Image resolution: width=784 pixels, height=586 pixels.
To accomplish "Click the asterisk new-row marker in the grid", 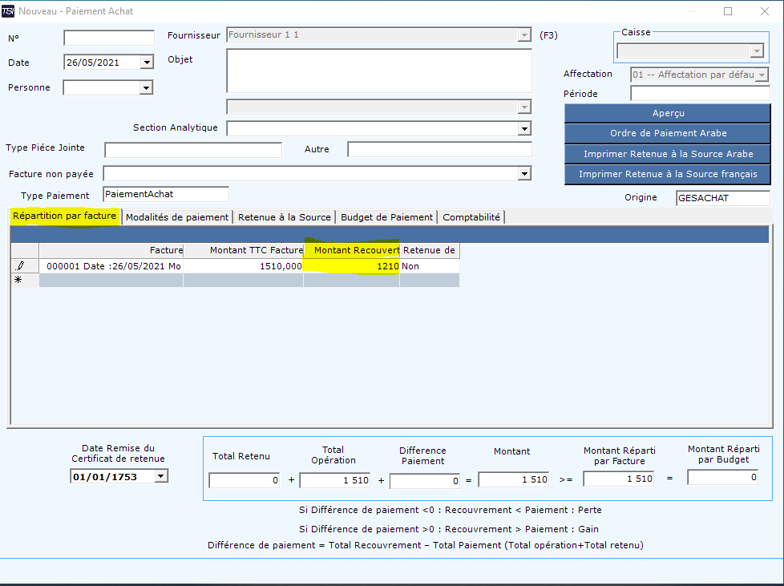I will [x=18, y=280].
